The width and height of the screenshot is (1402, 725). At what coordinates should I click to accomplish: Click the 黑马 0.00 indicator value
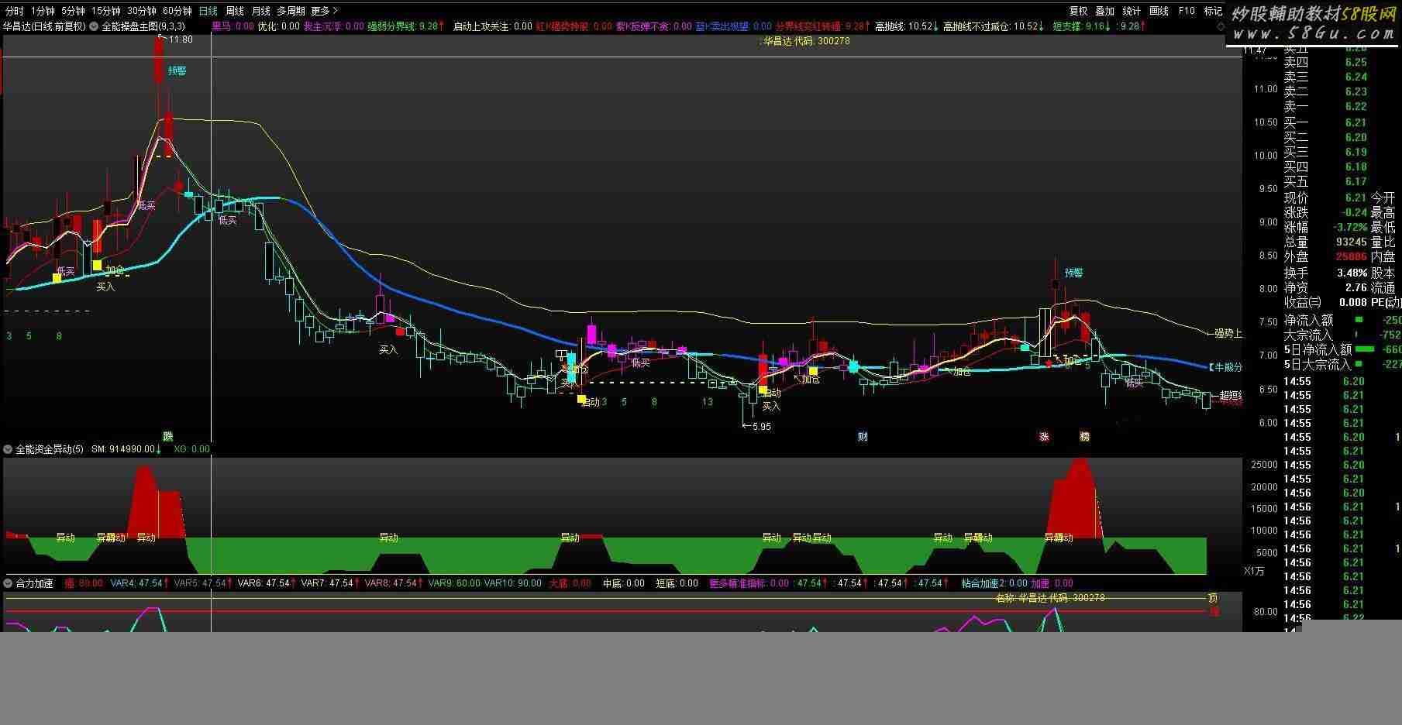click(x=233, y=26)
